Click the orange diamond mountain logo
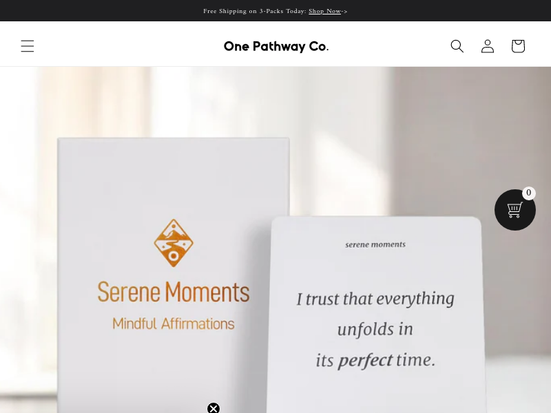 [x=174, y=243]
